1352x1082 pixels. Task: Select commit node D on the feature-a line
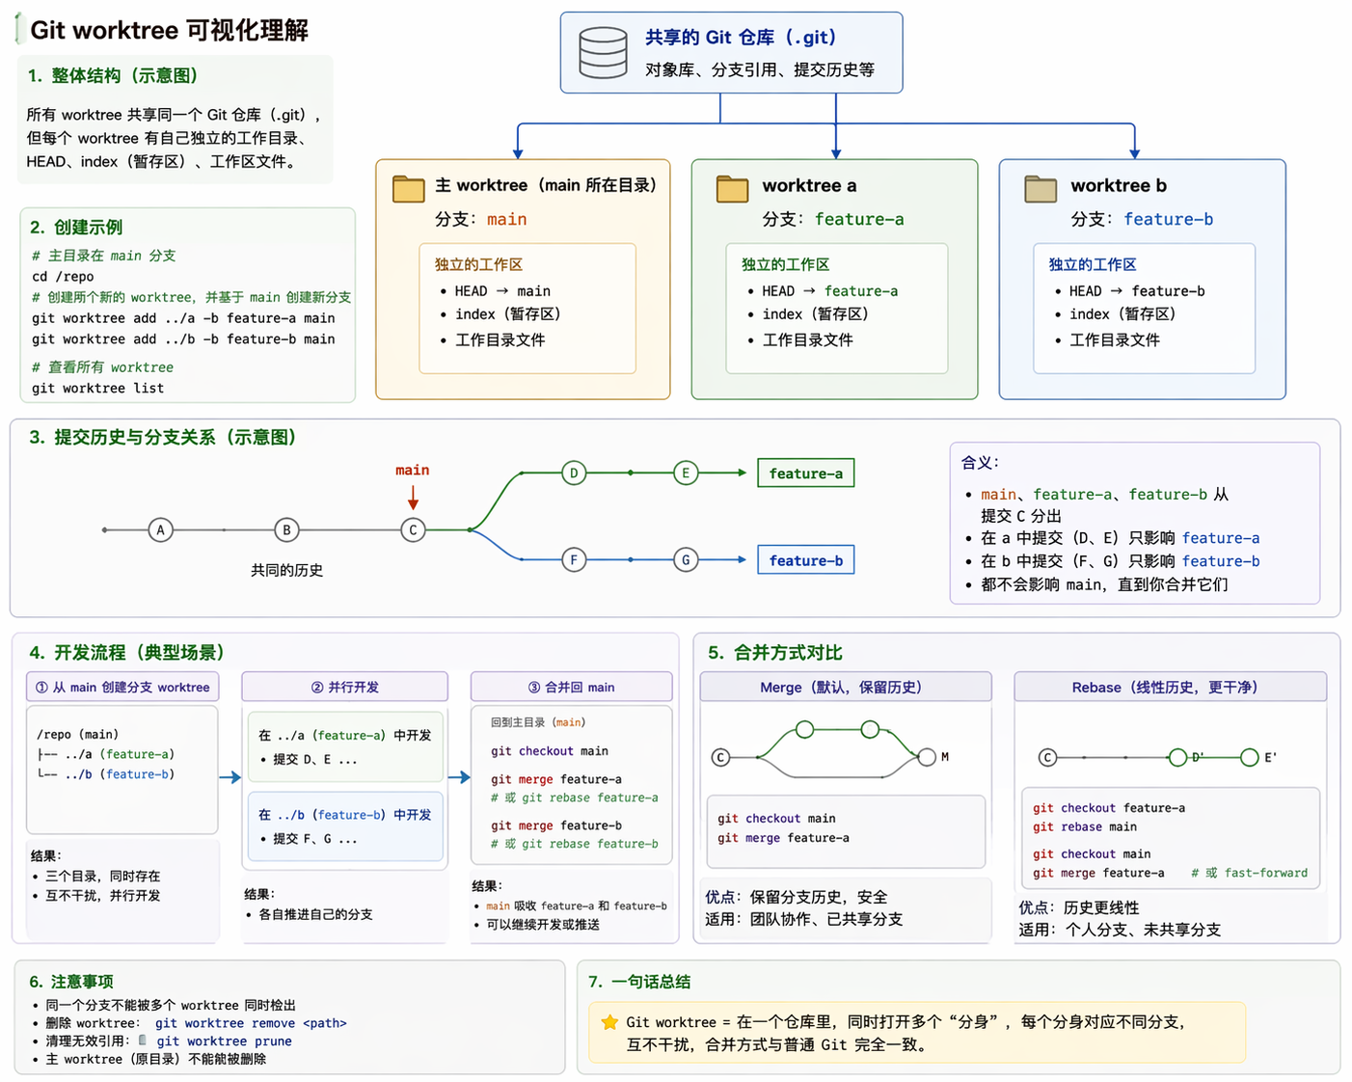pyautogui.click(x=574, y=473)
